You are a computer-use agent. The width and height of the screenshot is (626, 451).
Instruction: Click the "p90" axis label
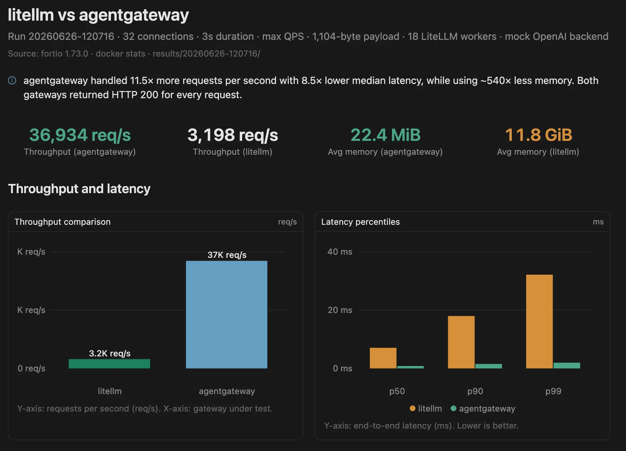(475, 391)
